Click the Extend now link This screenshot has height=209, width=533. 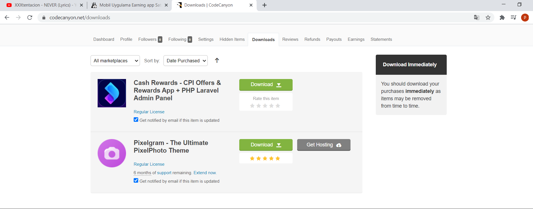[205, 173]
